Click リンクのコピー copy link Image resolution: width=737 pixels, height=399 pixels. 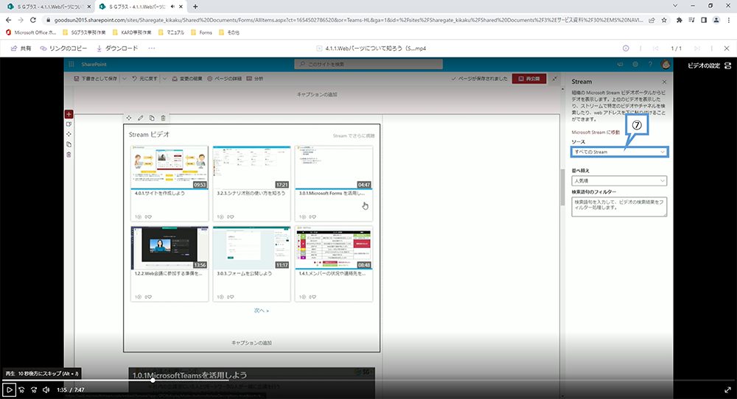[x=63, y=49]
